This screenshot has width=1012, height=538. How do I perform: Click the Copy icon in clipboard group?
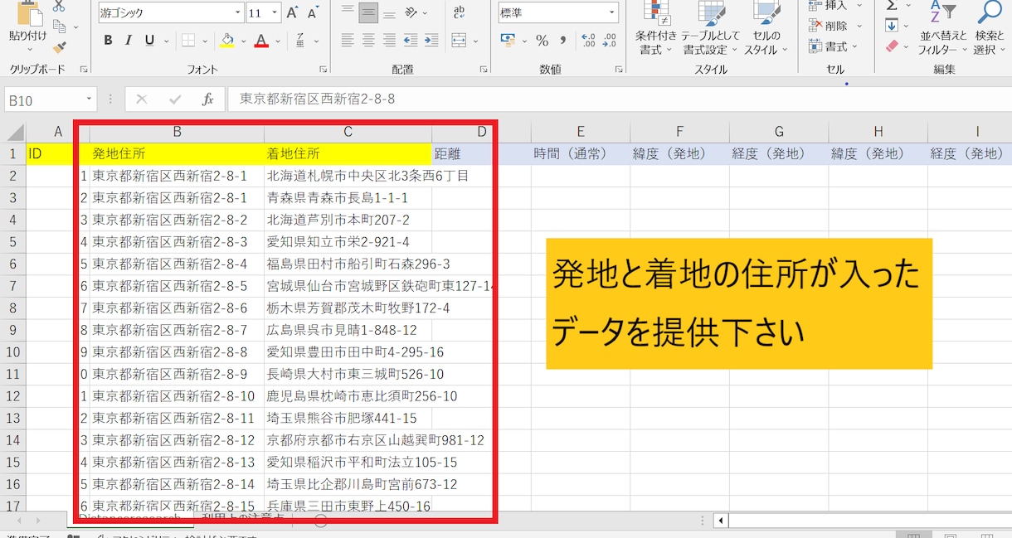point(59,27)
